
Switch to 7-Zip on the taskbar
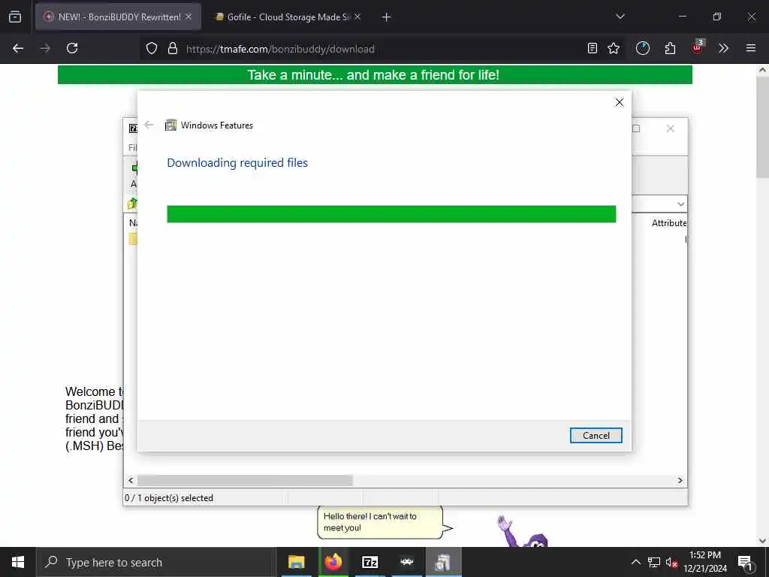[x=369, y=562]
